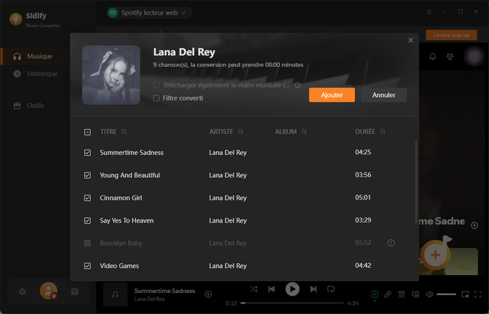489x314 pixels.
Task: Click the Ajouter button
Action: click(x=332, y=95)
